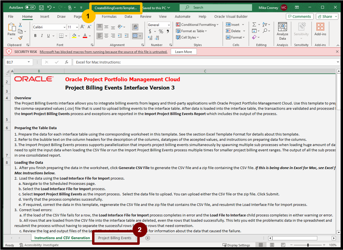The width and height of the screenshot is (343, 250).
Task: Click Accessibility: Investigate in status bar
Action: (39, 245)
